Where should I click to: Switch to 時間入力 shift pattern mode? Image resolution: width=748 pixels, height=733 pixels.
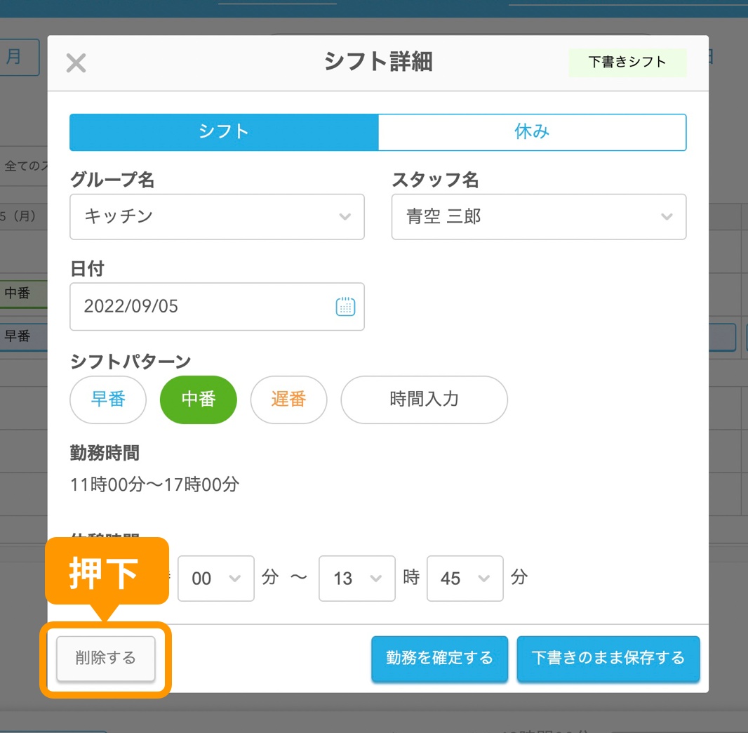424,399
